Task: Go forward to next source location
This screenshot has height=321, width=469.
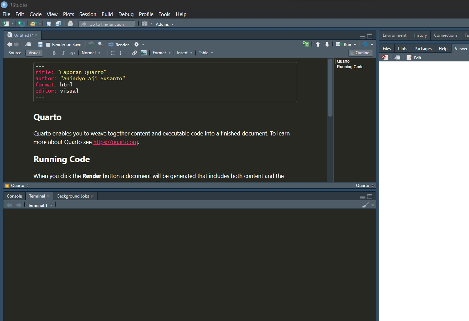Action: 16,44
